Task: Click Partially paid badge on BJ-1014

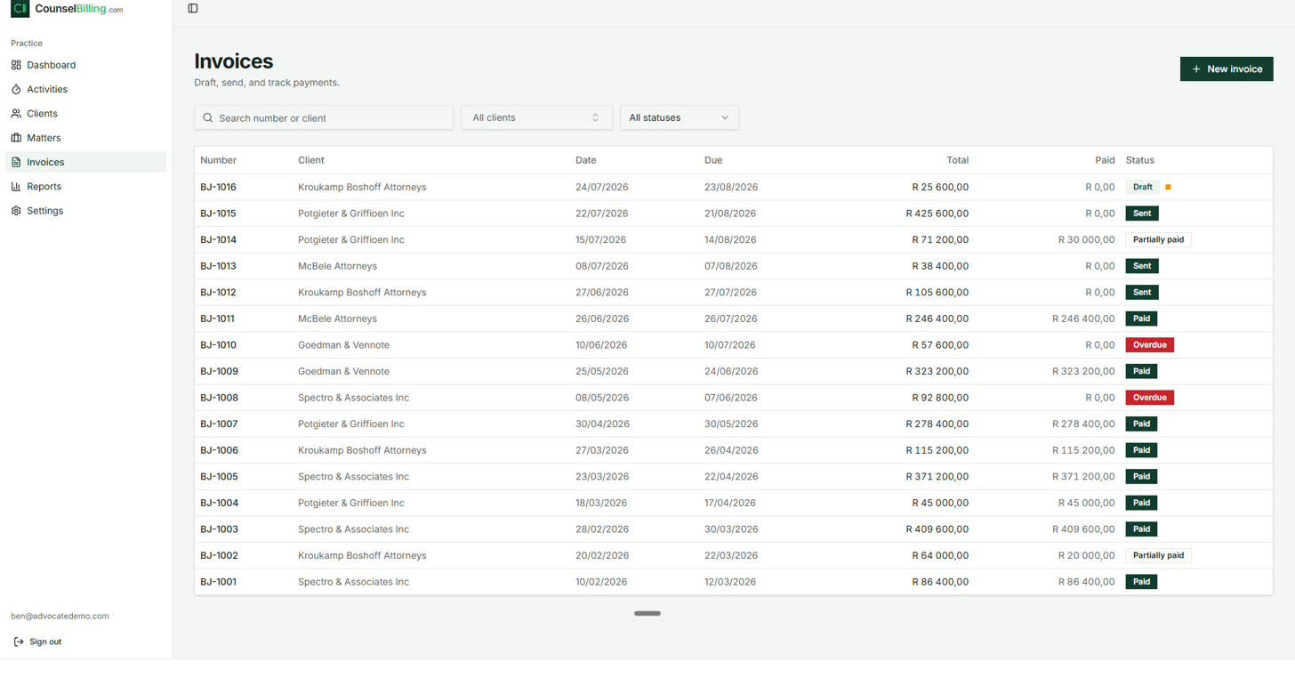Action: (1158, 239)
